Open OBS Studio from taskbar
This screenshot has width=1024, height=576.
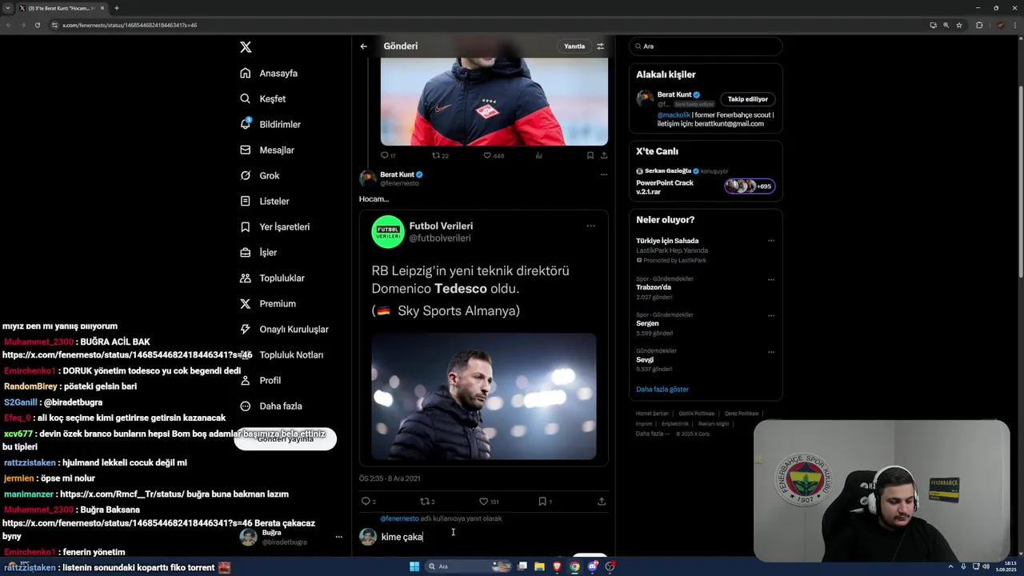(x=610, y=566)
